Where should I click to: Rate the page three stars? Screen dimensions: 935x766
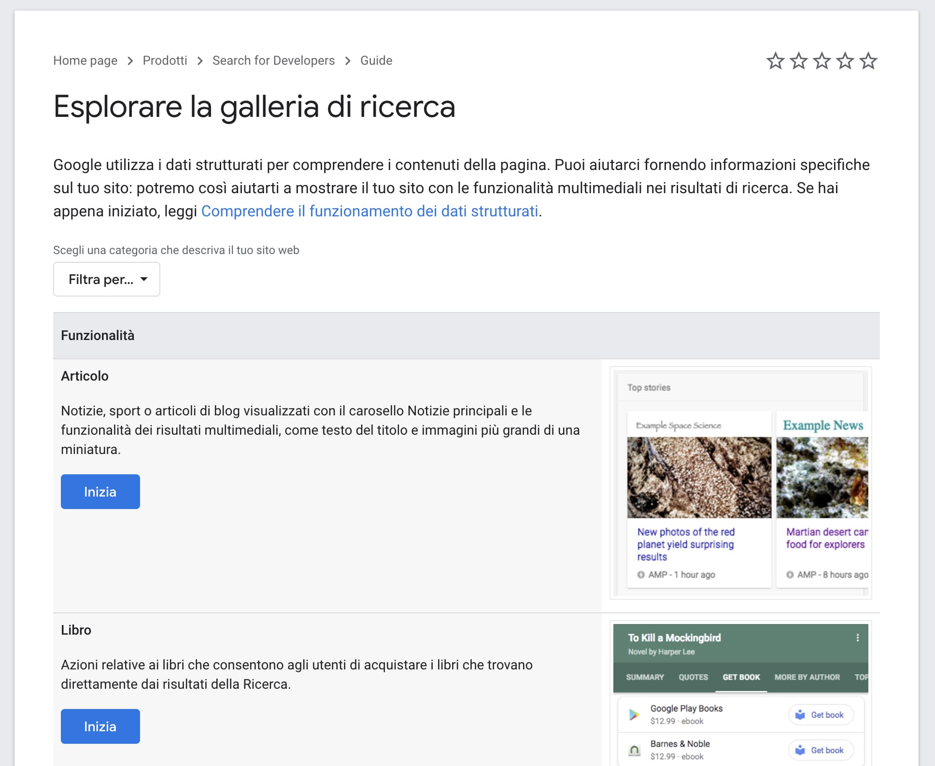(822, 61)
